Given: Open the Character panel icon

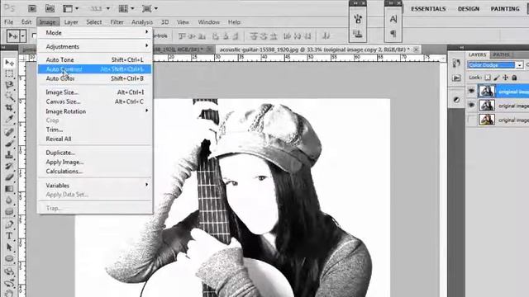Looking at the screenshot, I should [x=393, y=19].
